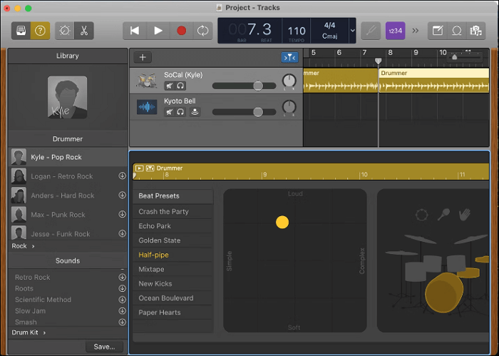Viewport: 499px width, 356px height.
Task: Toggle the Cycle loop button
Action: click(x=202, y=31)
